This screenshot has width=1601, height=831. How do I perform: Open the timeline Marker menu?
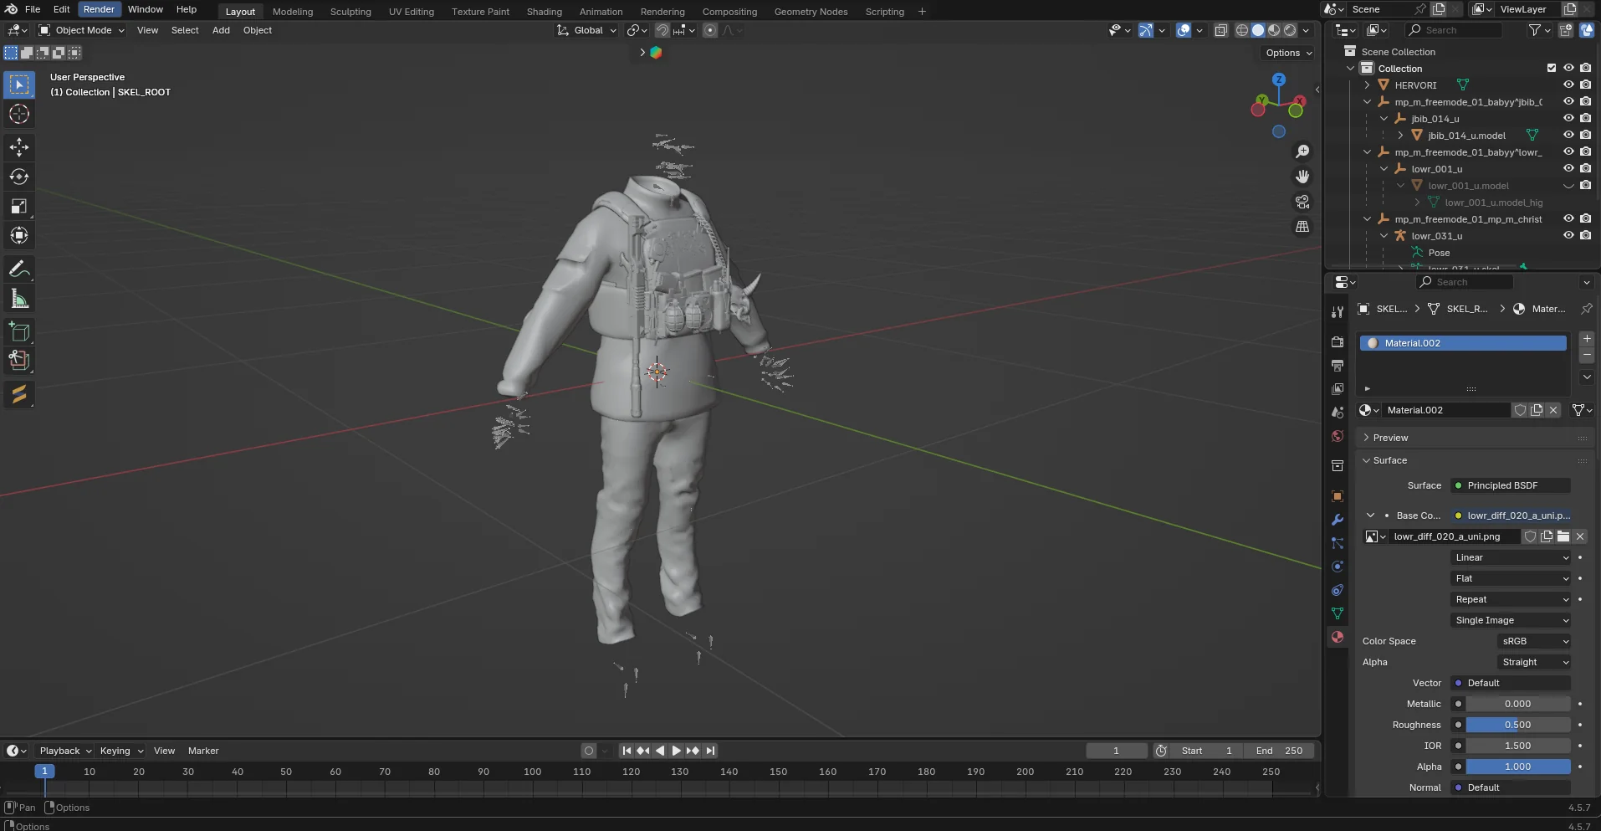tap(203, 751)
